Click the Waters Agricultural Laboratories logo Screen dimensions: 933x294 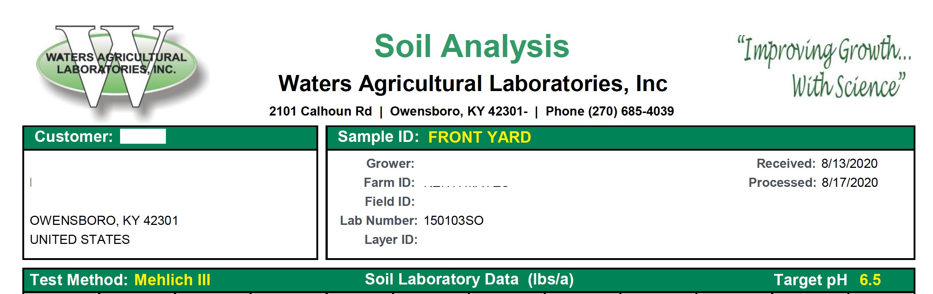[x=116, y=67]
